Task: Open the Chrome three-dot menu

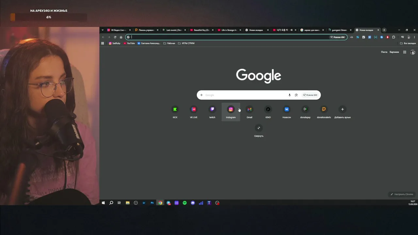Action: pos(414,37)
